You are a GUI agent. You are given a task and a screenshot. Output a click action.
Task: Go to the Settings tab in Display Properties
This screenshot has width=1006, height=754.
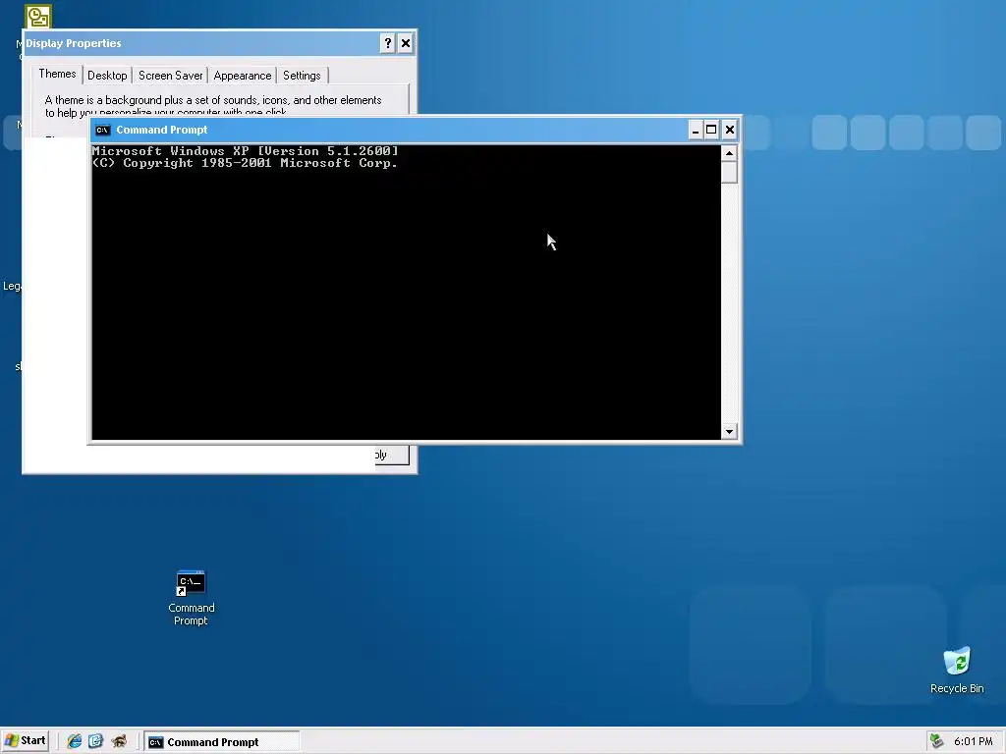(x=302, y=76)
